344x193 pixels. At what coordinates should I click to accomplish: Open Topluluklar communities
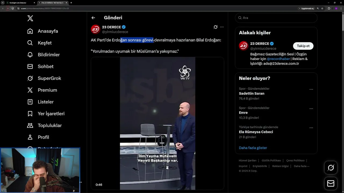click(x=45, y=125)
